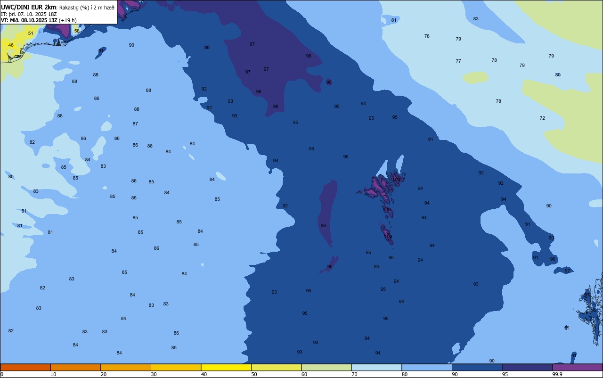Image resolution: width=603 pixels, height=378 pixels.
Task: Click the initial time 'IT: þri. 07. 10. 2025 18Z'
Action: tap(29, 14)
